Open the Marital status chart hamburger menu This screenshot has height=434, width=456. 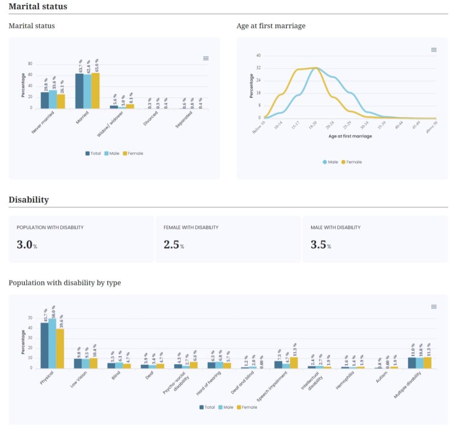206,58
